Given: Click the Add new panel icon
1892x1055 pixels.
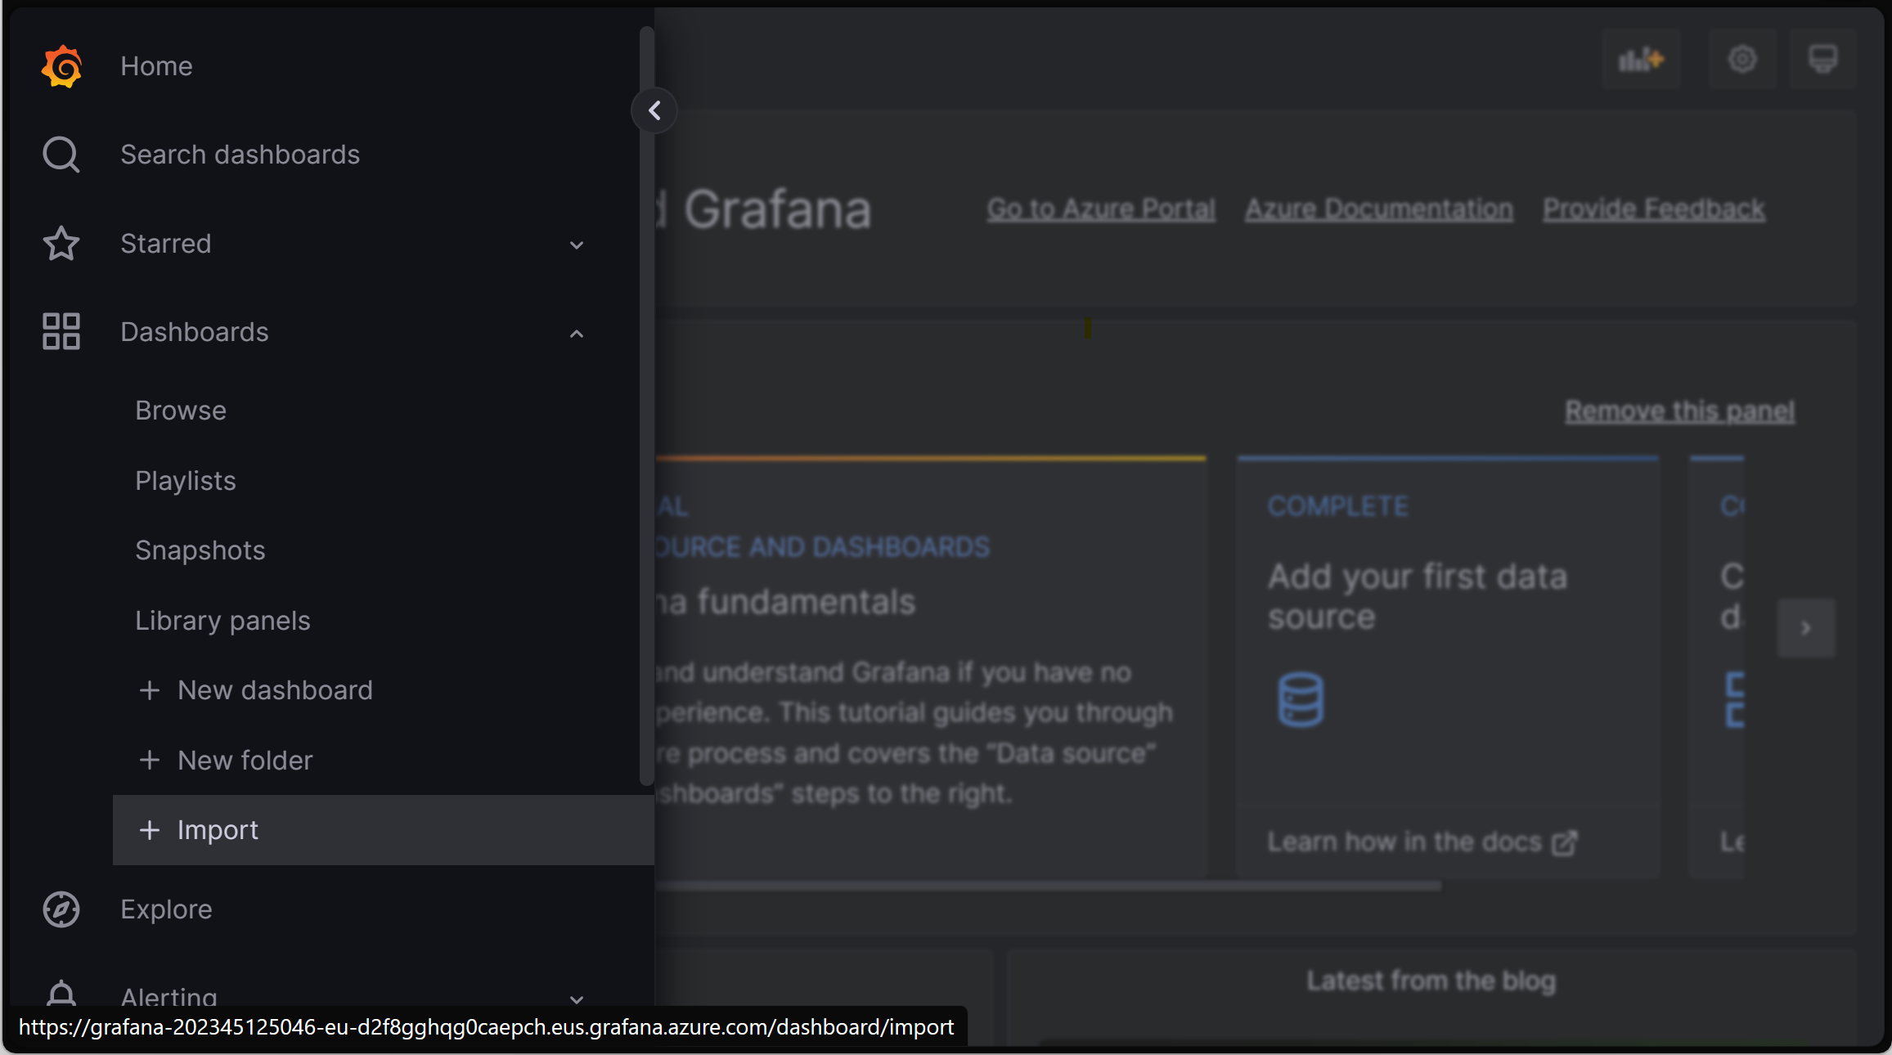Looking at the screenshot, I should [x=1640, y=61].
